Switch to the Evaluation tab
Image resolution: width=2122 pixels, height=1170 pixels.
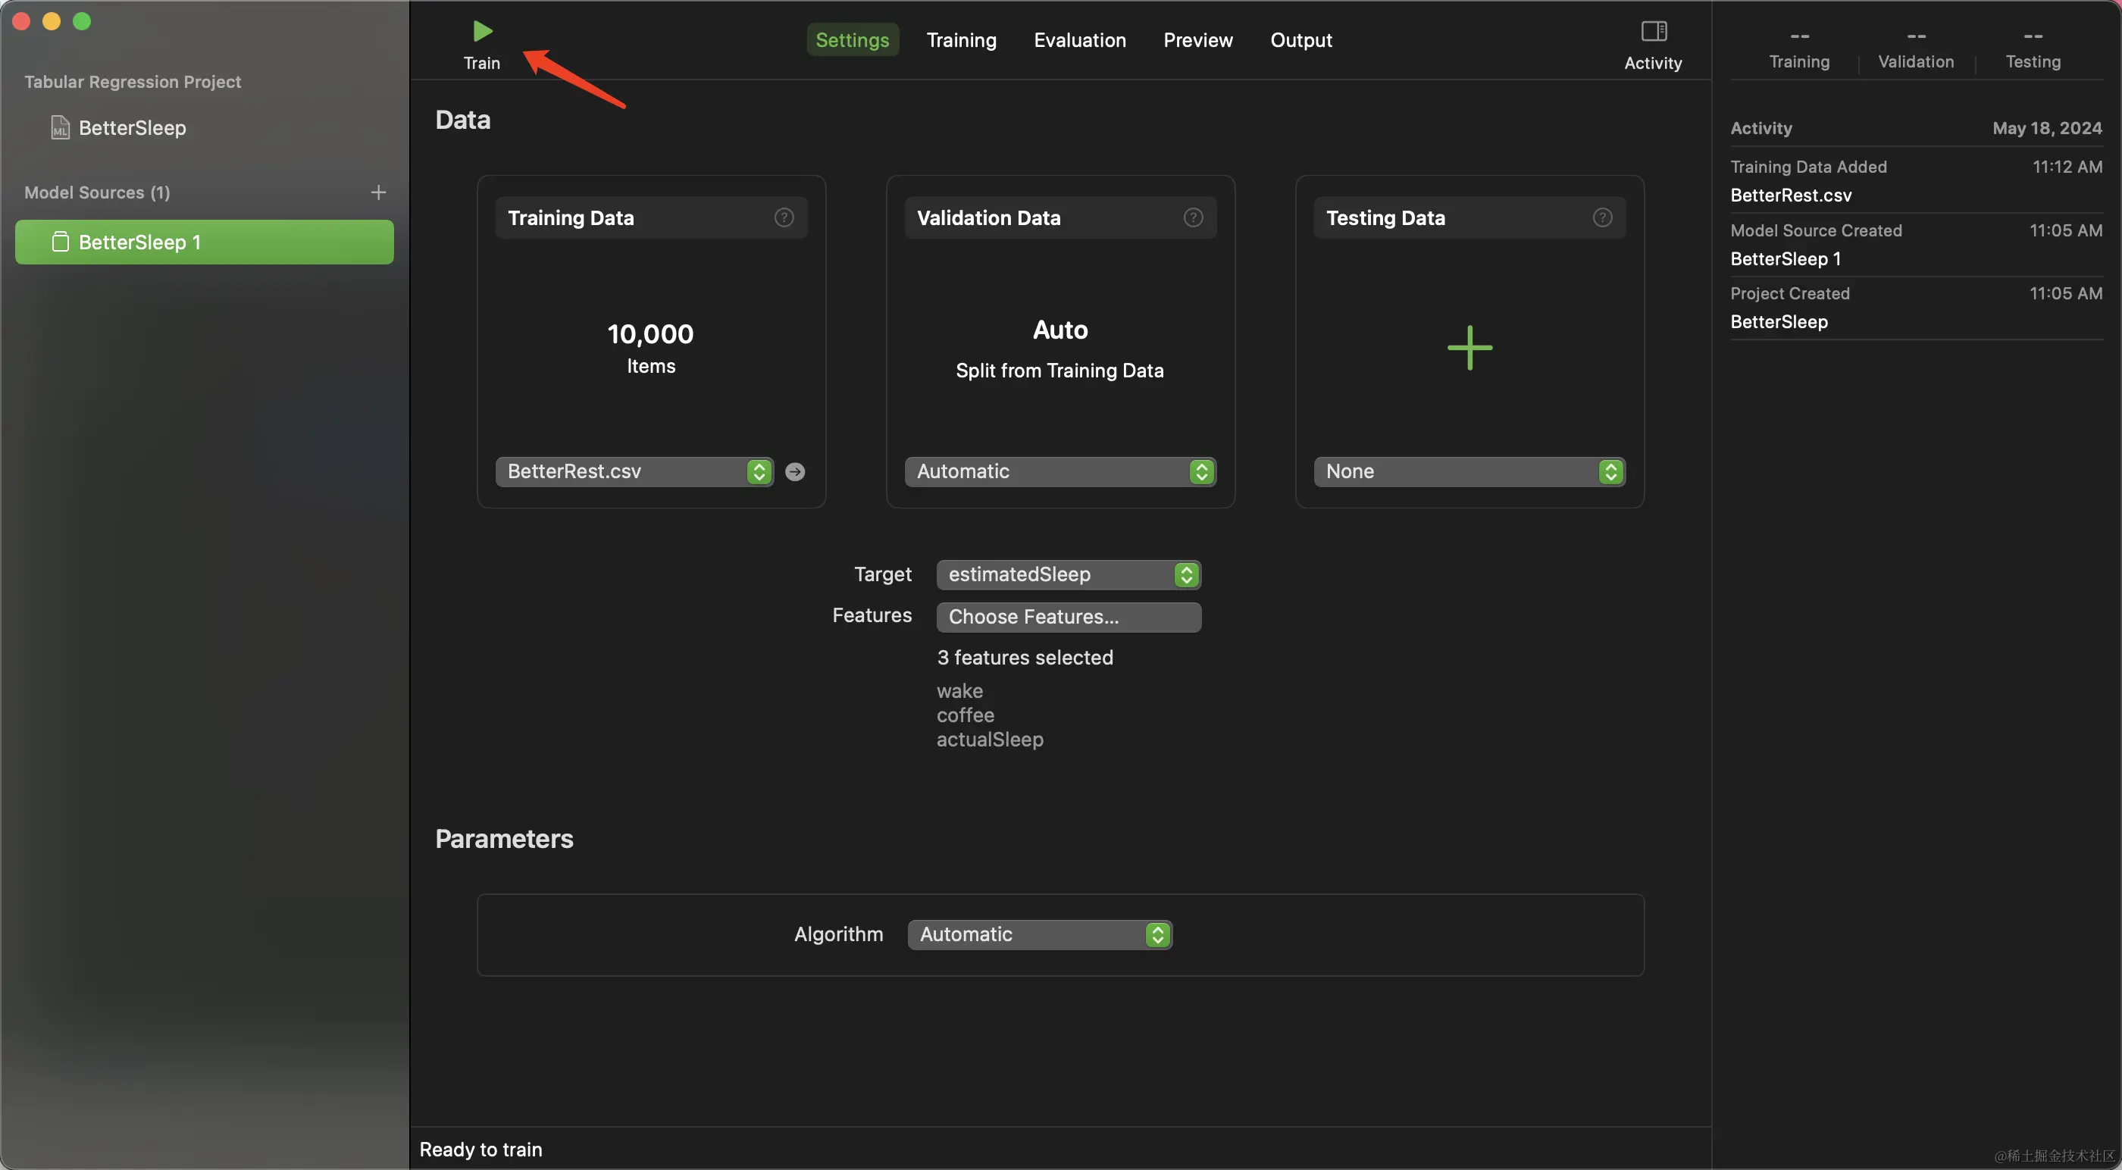pos(1079,39)
